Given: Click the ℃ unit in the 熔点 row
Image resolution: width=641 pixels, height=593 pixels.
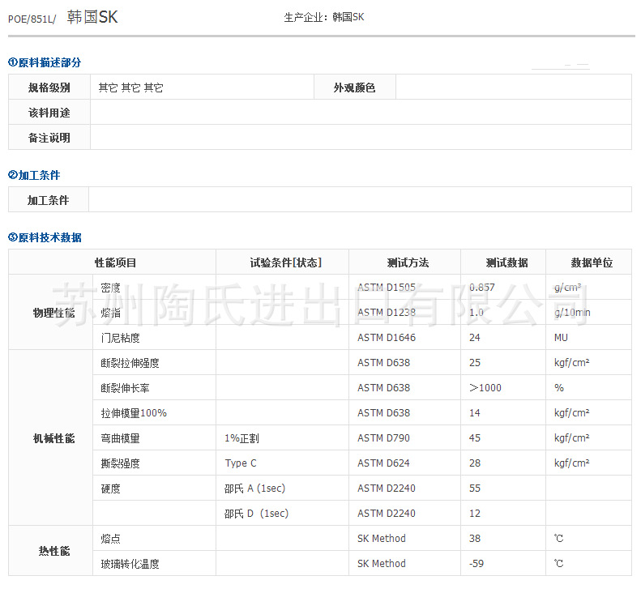Looking at the screenshot, I should [x=558, y=538].
